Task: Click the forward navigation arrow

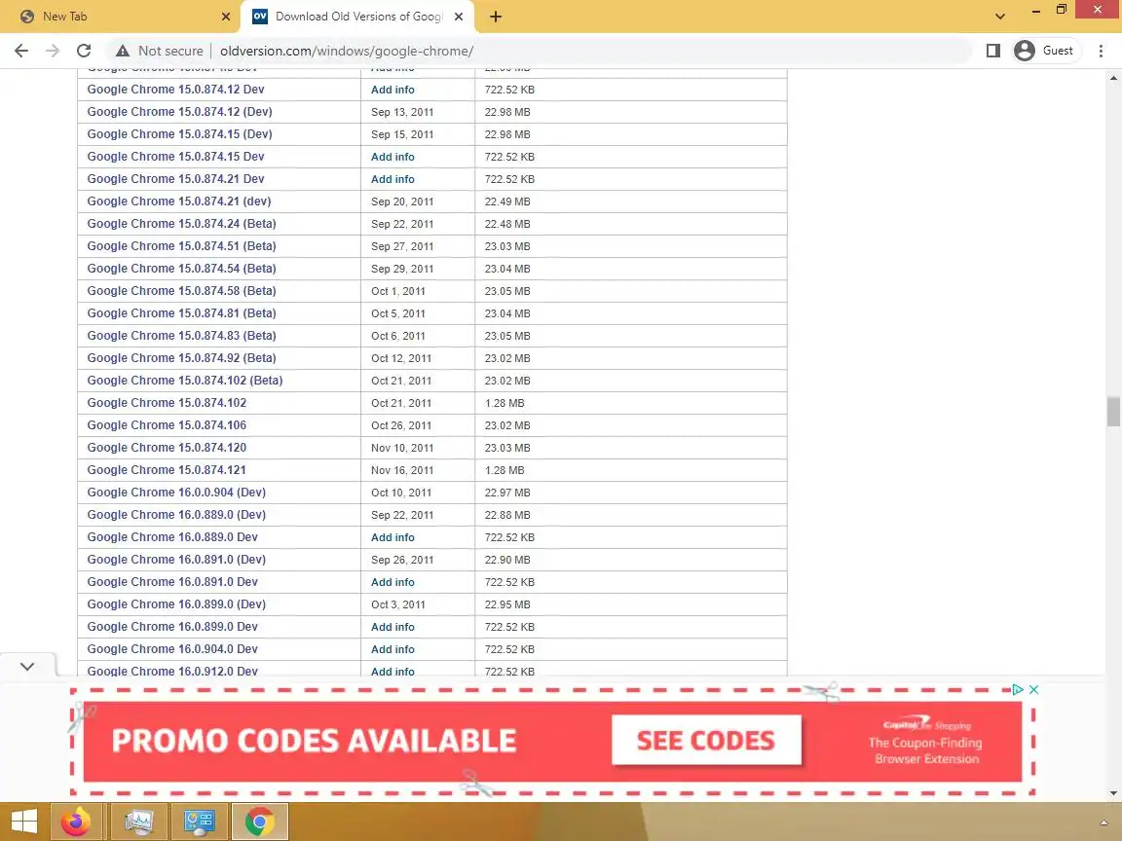Action: point(53,51)
